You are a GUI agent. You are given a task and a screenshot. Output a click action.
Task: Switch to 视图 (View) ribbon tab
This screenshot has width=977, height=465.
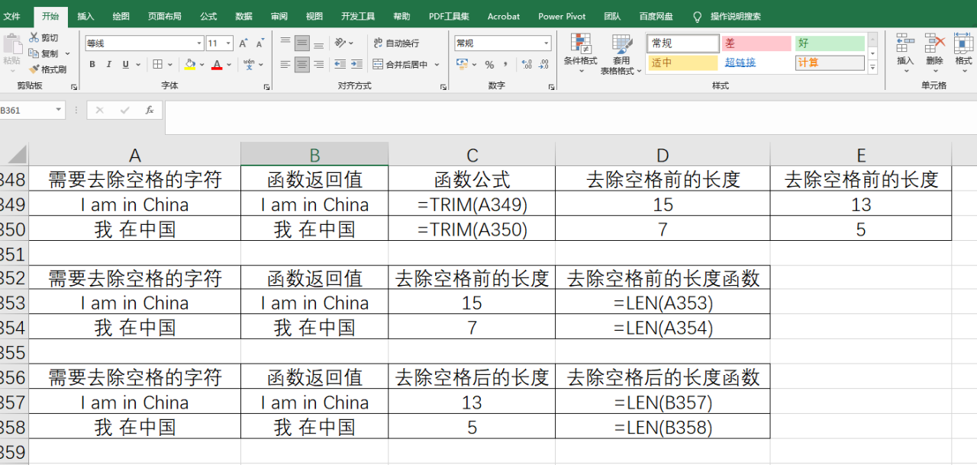[314, 16]
